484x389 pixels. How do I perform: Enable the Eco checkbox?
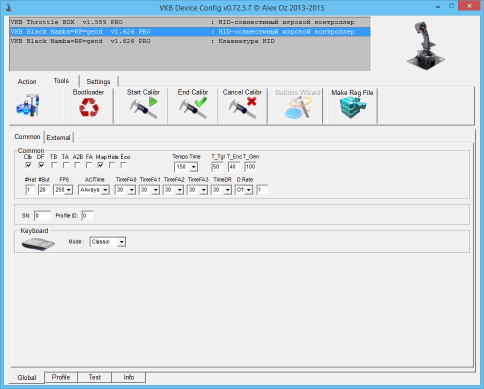pyautogui.click(x=123, y=165)
